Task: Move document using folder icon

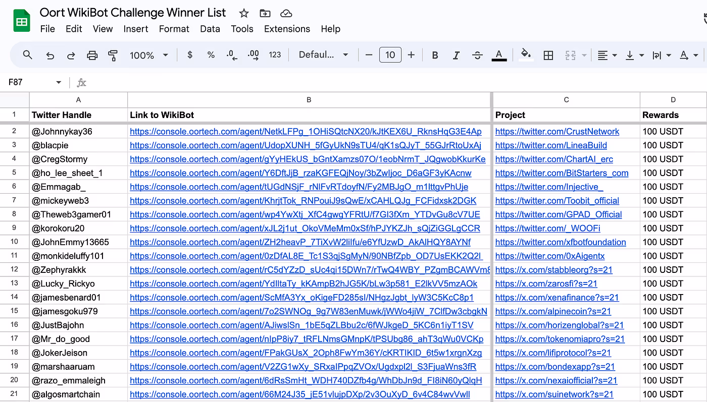Action: point(265,13)
